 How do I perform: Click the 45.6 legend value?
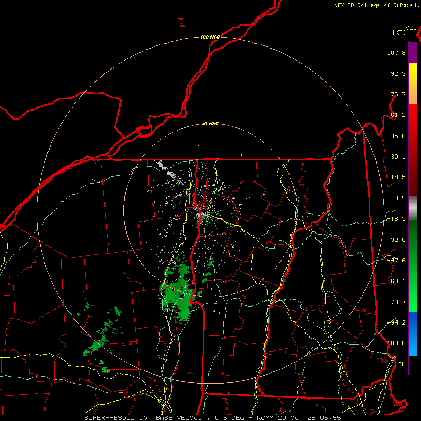(x=398, y=136)
